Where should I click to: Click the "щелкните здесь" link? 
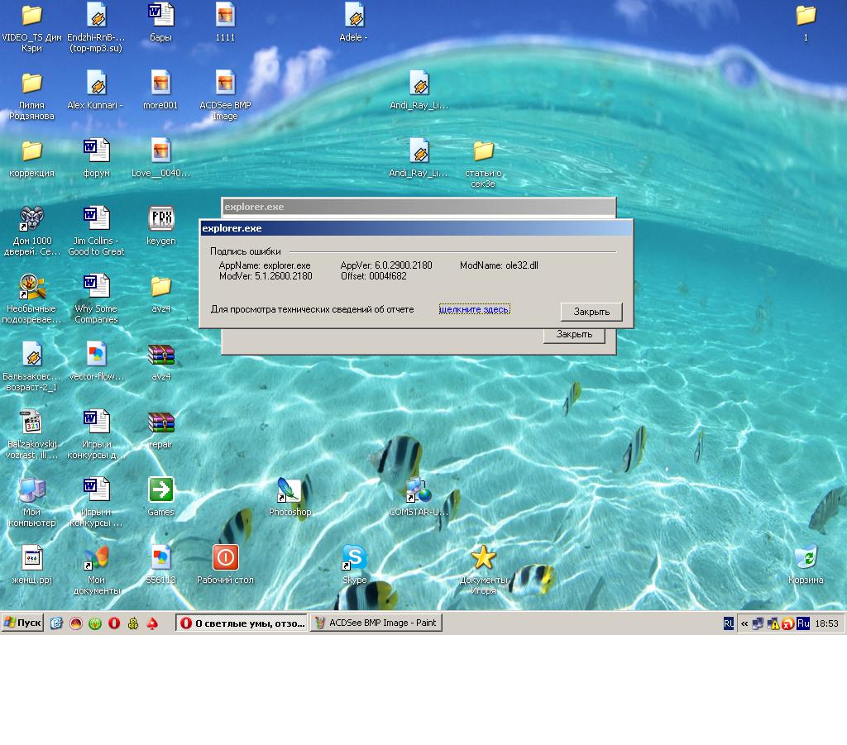click(x=474, y=309)
